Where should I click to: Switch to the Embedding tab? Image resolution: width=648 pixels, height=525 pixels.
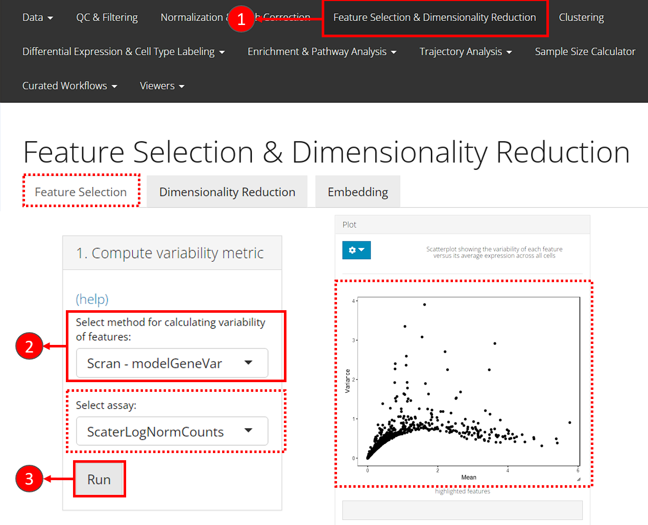(357, 192)
